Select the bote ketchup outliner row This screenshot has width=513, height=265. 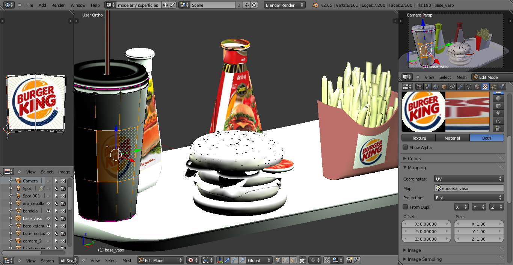pos(34,226)
